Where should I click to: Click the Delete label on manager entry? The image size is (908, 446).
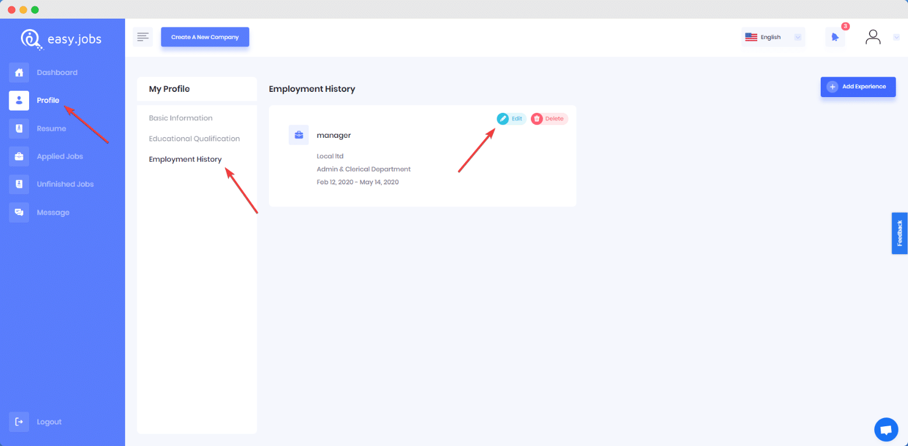coord(554,119)
